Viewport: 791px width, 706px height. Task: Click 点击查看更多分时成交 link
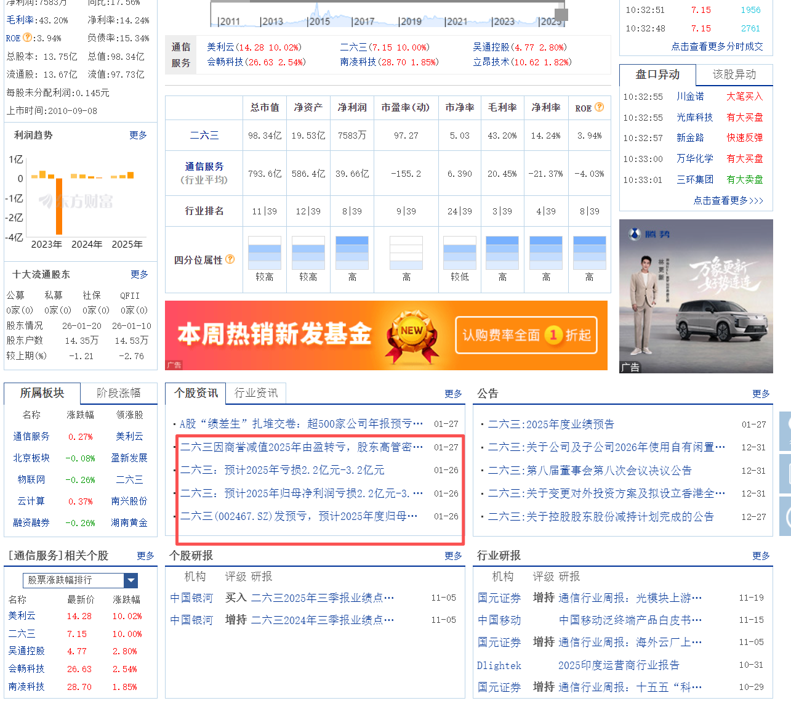717,46
